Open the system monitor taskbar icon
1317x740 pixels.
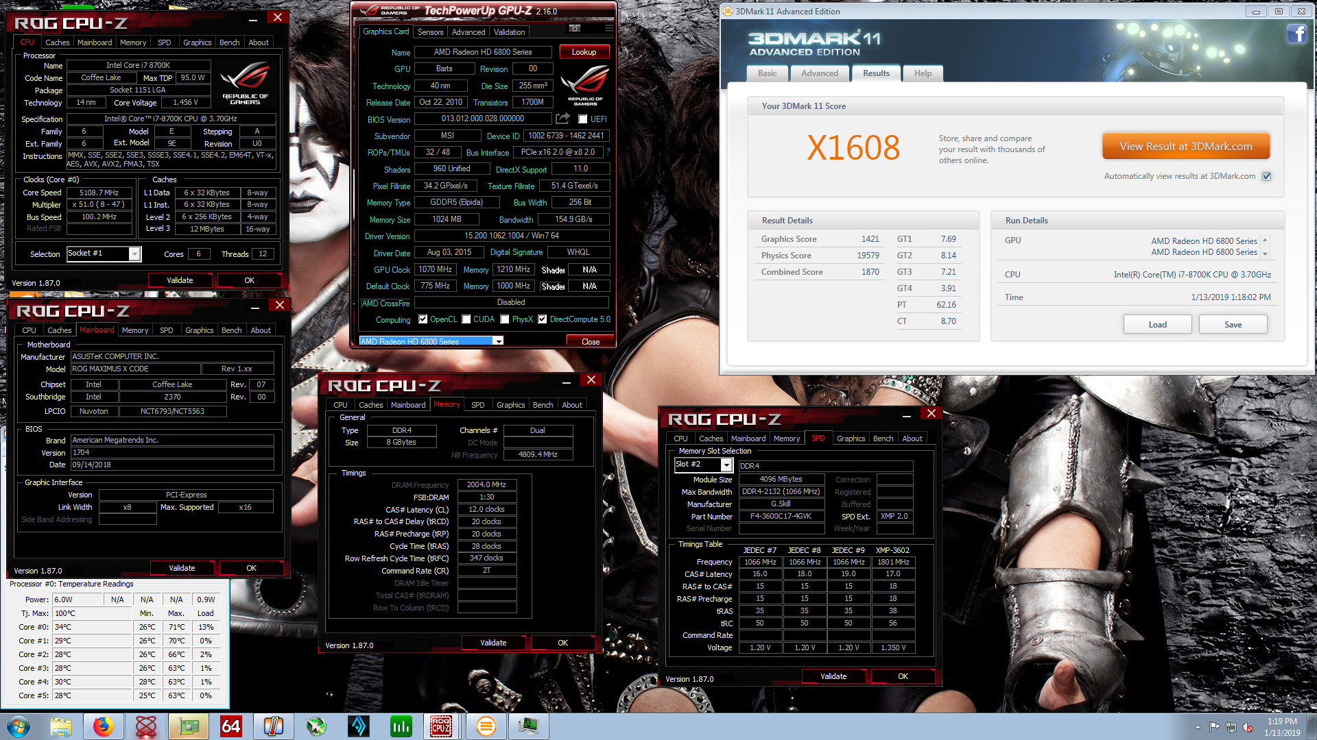tap(528, 726)
